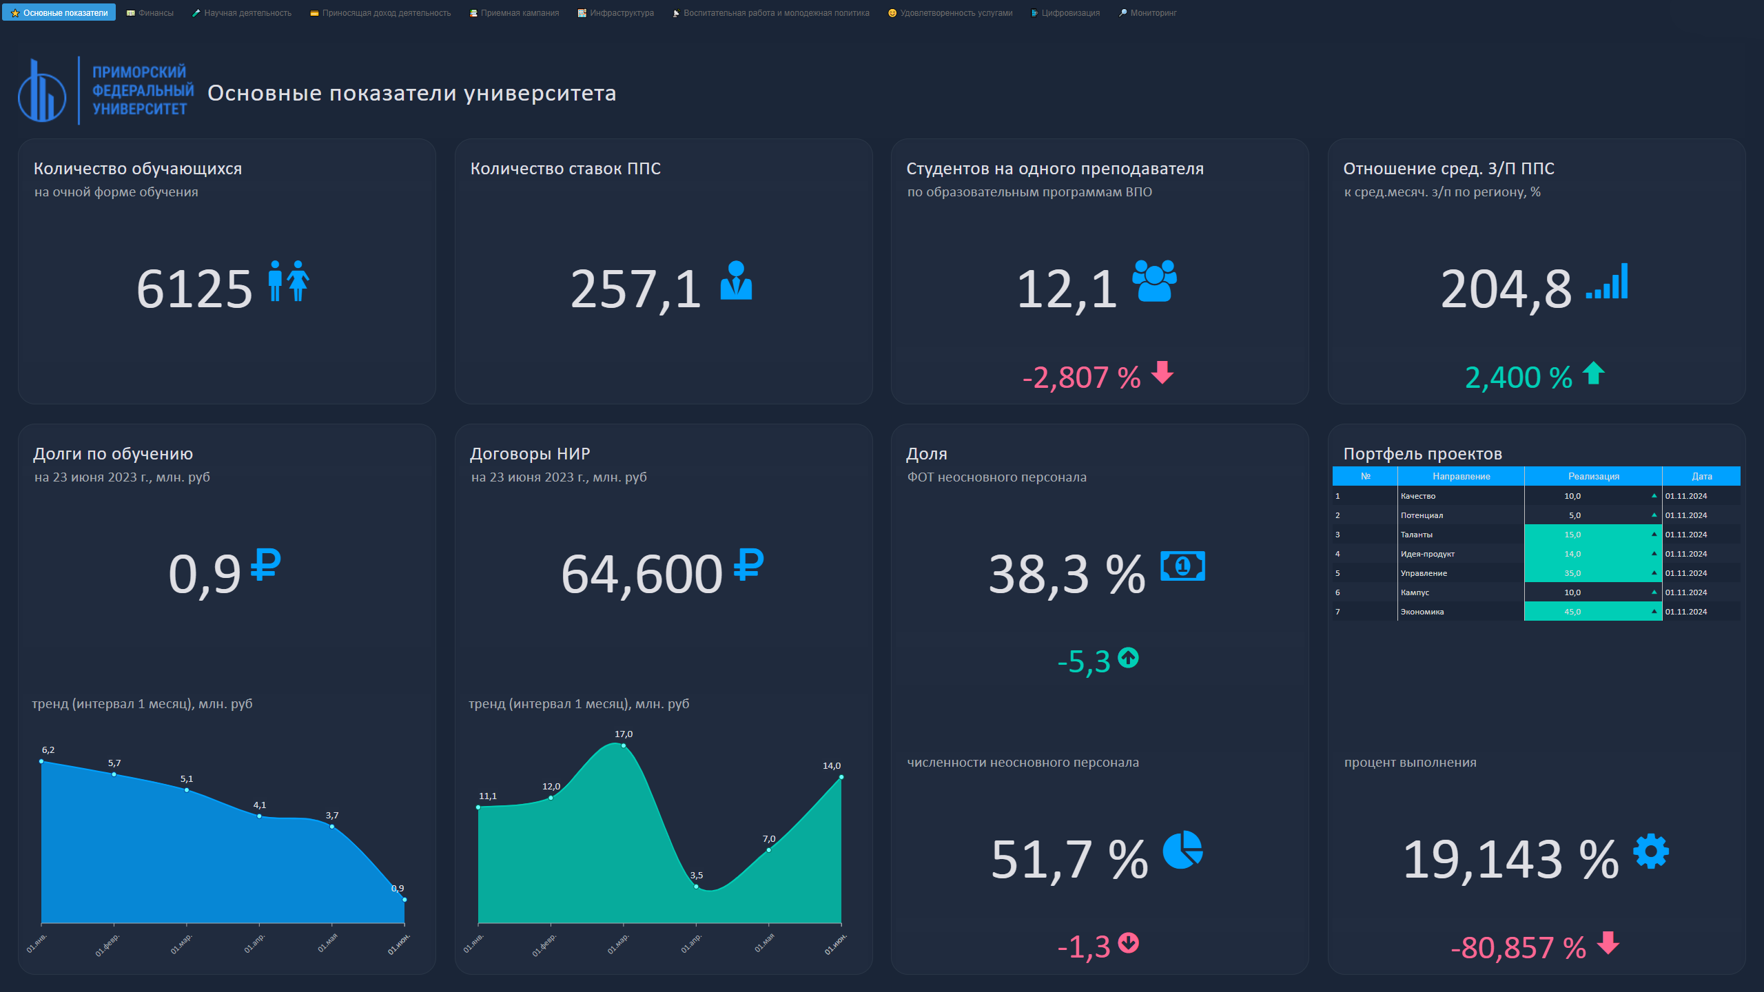
Task: Click the Реализация column header
Action: point(1593,476)
